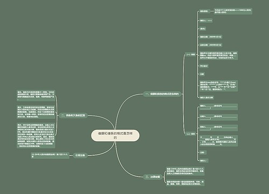Click the 《中华人民共和国民法典》第六百六十八条 citation node
Screen dimensions: 269x194
coord(50,155)
